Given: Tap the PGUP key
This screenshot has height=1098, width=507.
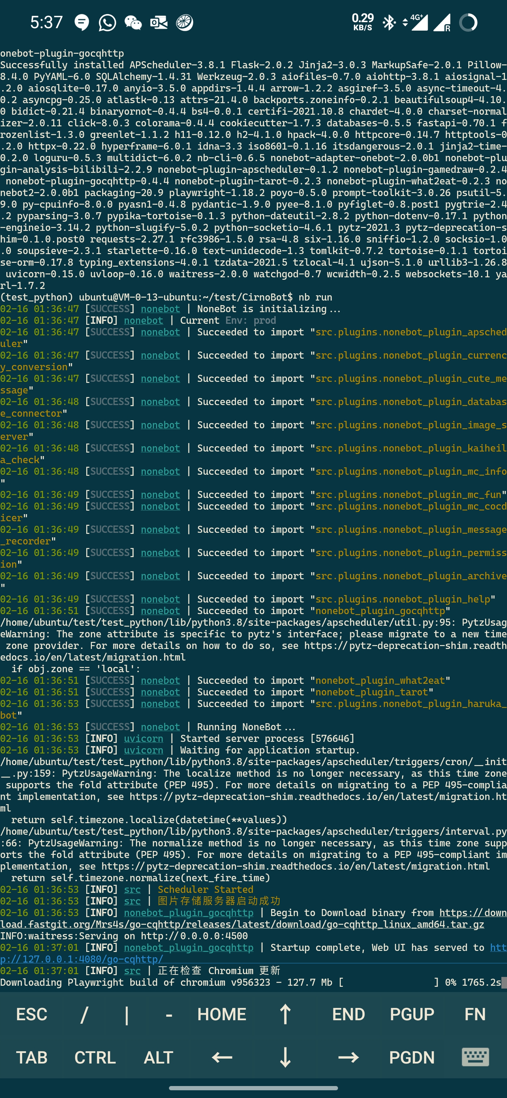Looking at the screenshot, I should coord(412,1014).
